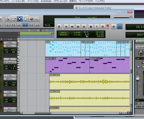Click the pan knob in the Mix window

click(141, 53)
